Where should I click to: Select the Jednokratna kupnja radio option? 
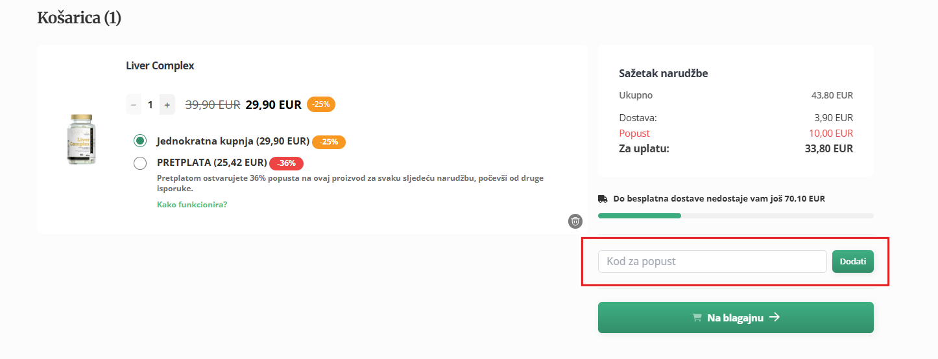140,141
